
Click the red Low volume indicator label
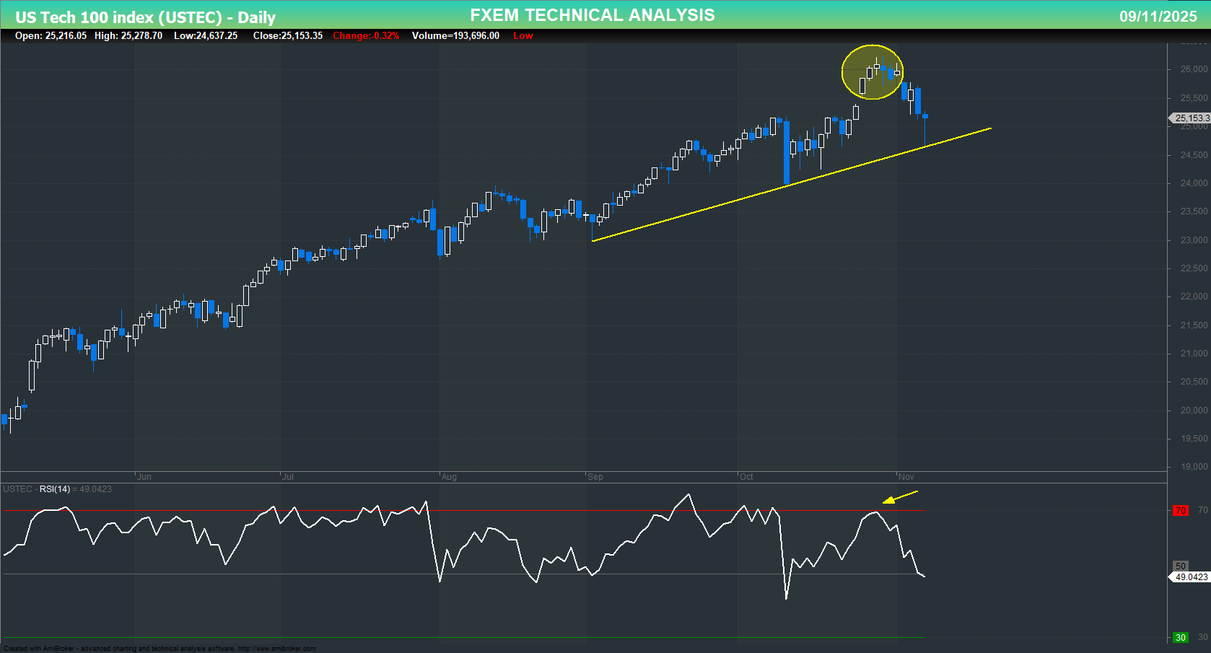[523, 35]
